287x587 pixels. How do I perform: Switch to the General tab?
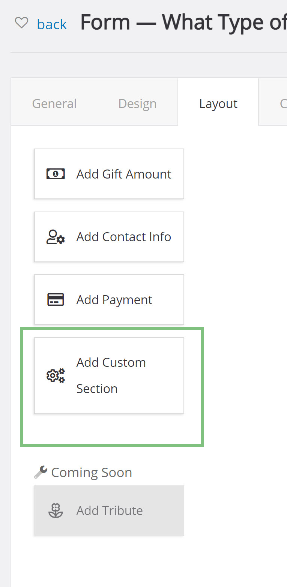[54, 104]
